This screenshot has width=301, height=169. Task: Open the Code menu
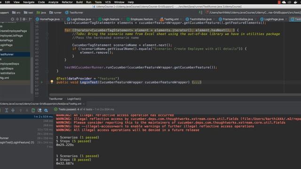[x=41, y=2]
